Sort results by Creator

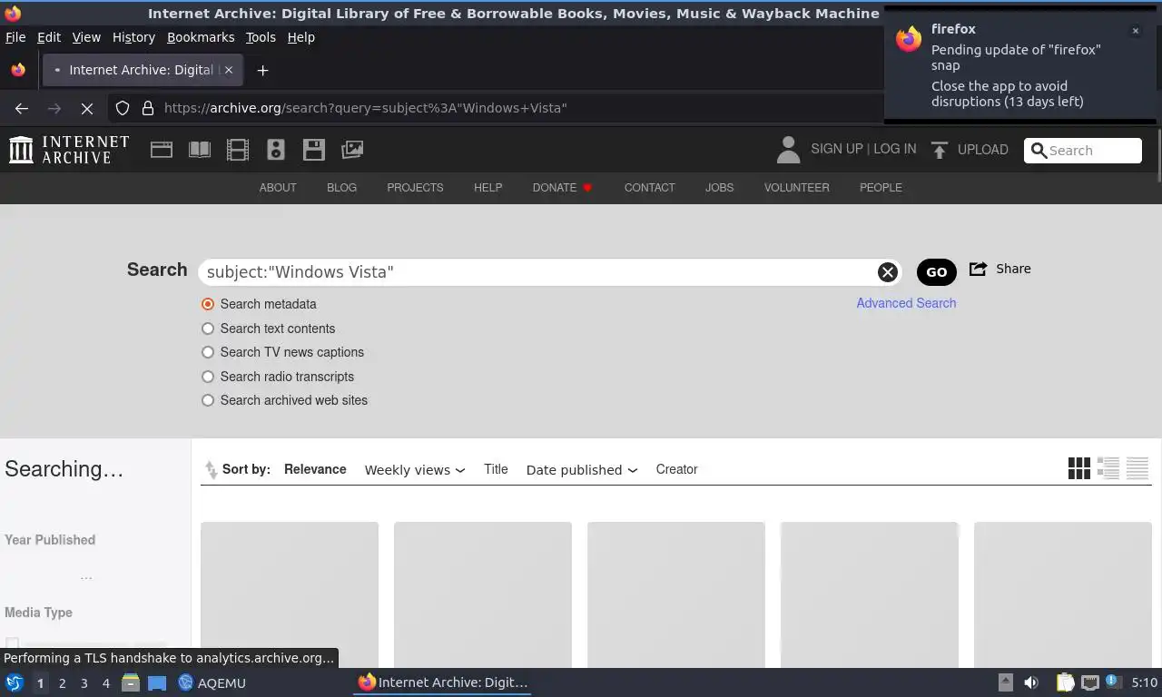point(676,469)
